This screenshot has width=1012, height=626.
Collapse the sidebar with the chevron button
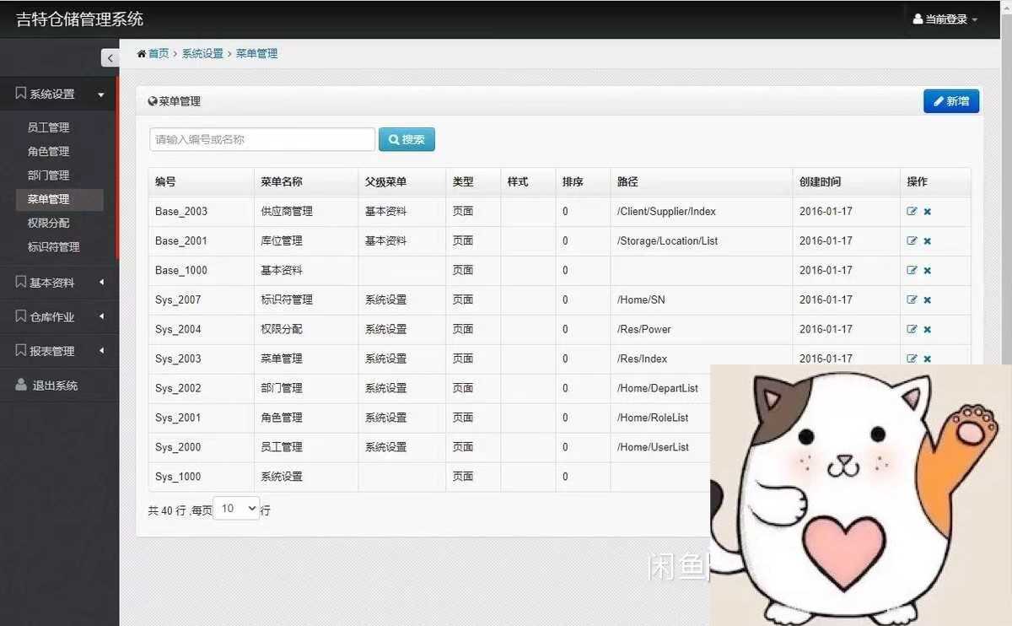pyautogui.click(x=110, y=57)
